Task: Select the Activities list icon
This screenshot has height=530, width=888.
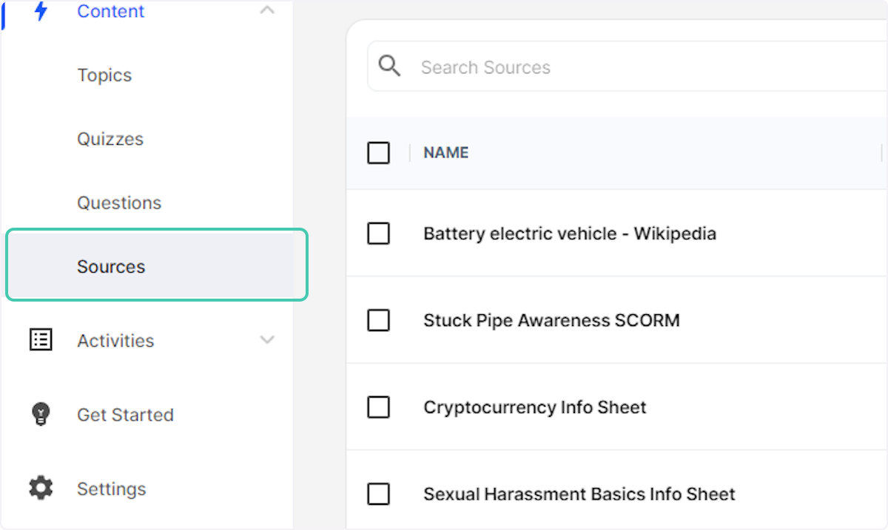Action: pyautogui.click(x=39, y=339)
